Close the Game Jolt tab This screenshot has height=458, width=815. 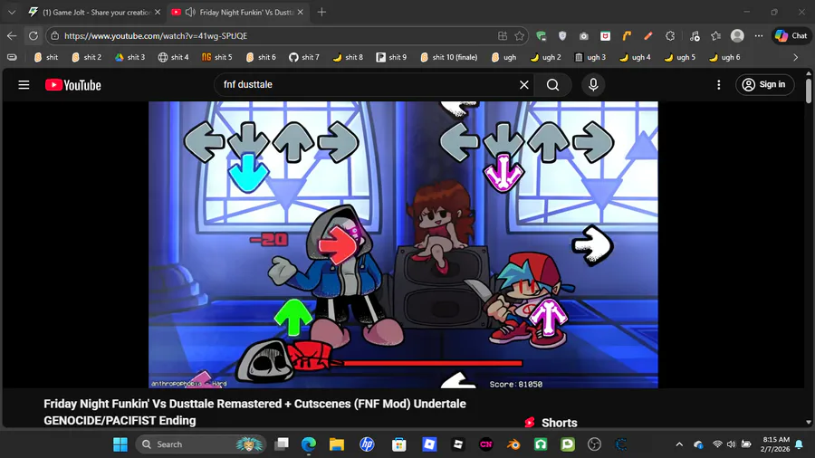coord(158,12)
